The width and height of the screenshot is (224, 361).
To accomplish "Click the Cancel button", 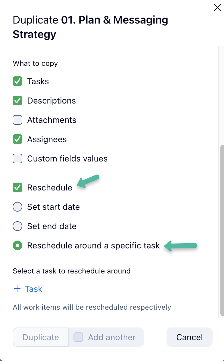I will pos(189,337).
